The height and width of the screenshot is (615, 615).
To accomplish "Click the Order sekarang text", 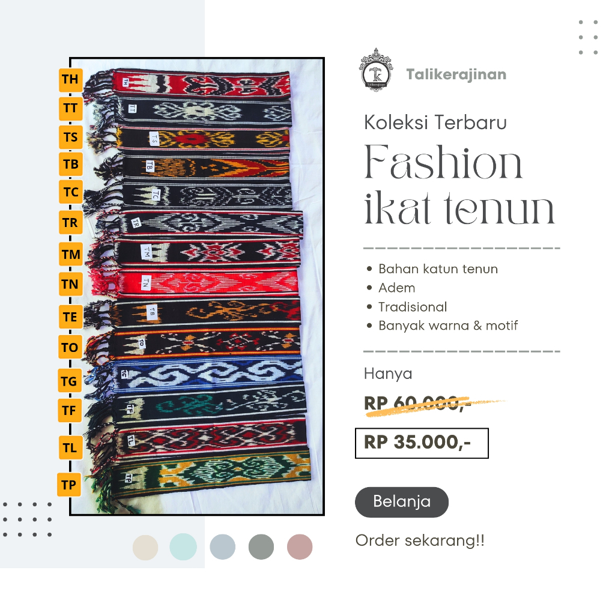I will (420, 541).
